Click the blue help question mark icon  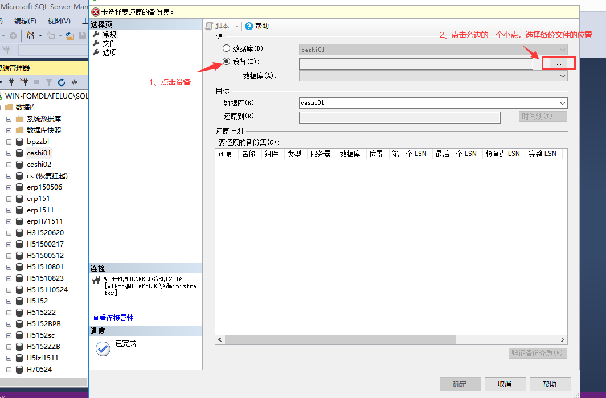coord(249,26)
